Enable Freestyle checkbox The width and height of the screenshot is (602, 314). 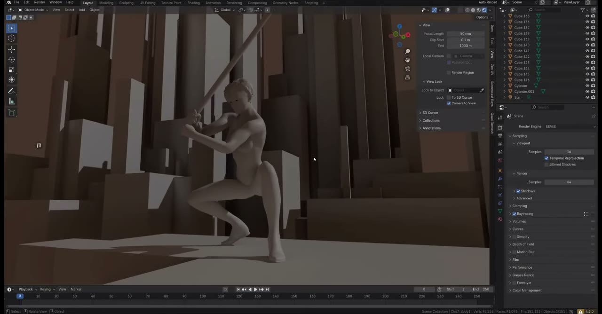(515, 283)
